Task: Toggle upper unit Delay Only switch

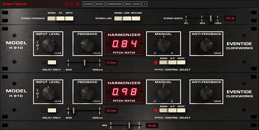Action: click(x=52, y=63)
